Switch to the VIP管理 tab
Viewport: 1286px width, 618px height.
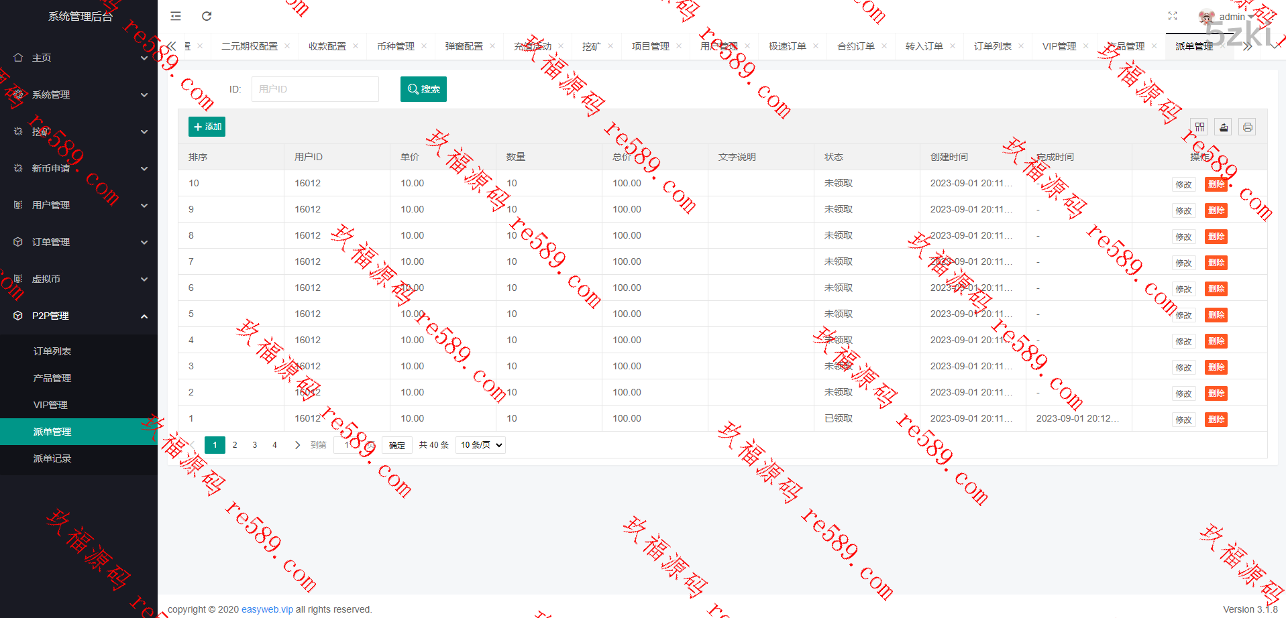click(x=1059, y=46)
